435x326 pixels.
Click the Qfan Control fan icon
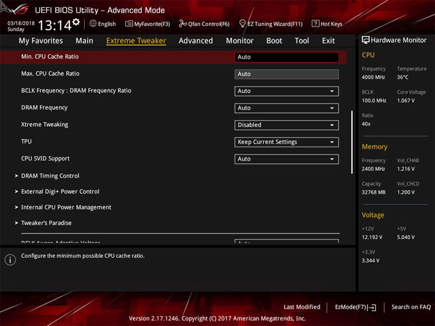182,24
